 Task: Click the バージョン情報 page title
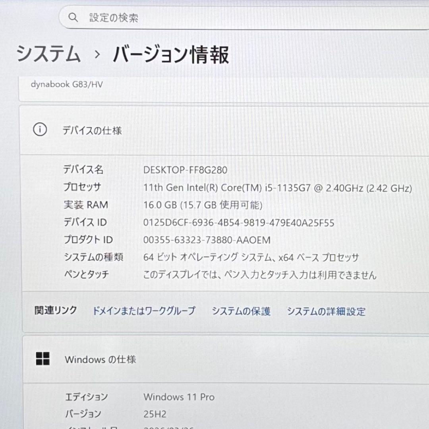[x=171, y=55]
